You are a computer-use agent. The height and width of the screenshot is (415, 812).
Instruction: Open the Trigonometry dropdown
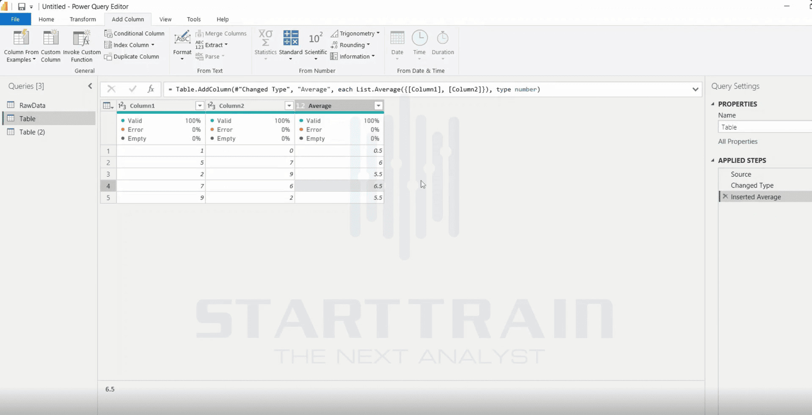coord(378,33)
